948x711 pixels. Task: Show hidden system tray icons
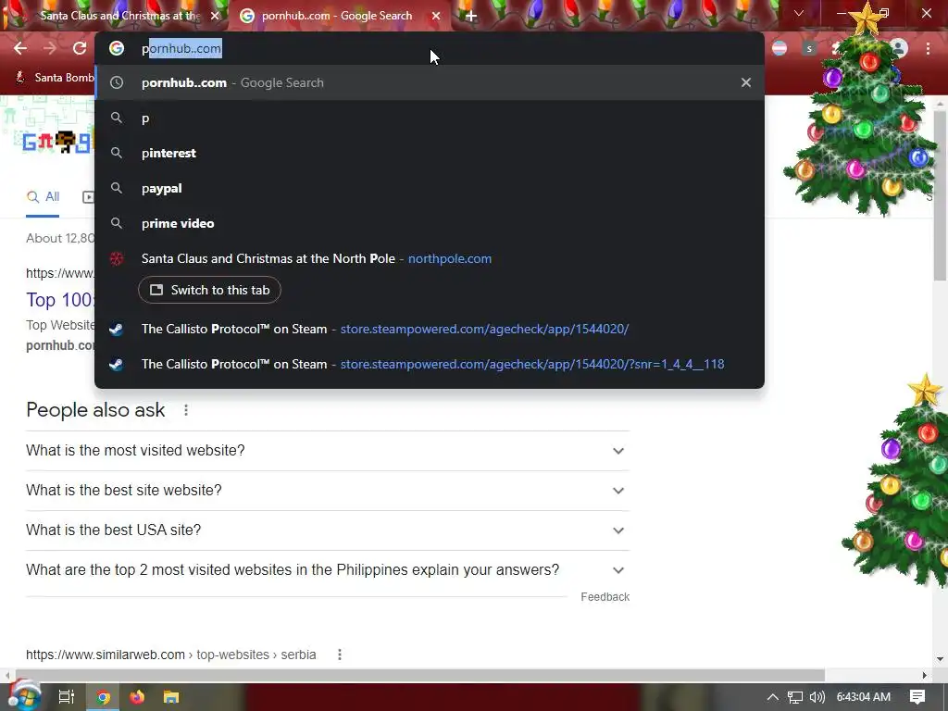click(x=773, y=697)
